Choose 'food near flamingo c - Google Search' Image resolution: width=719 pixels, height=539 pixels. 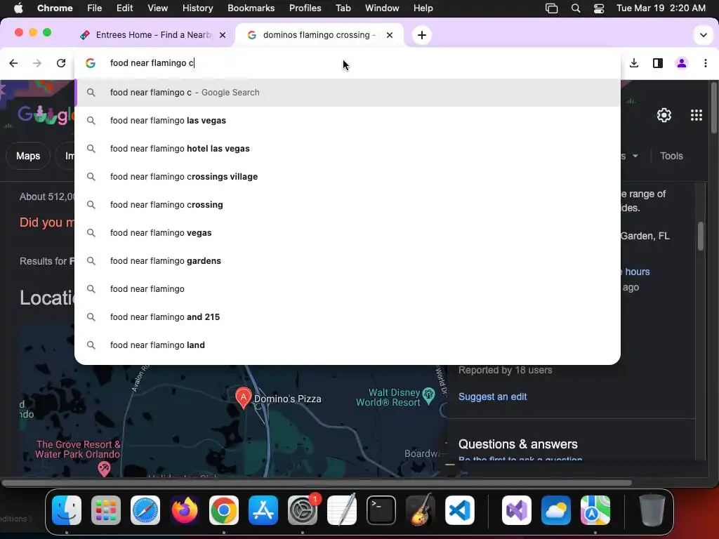coord(348,93)
